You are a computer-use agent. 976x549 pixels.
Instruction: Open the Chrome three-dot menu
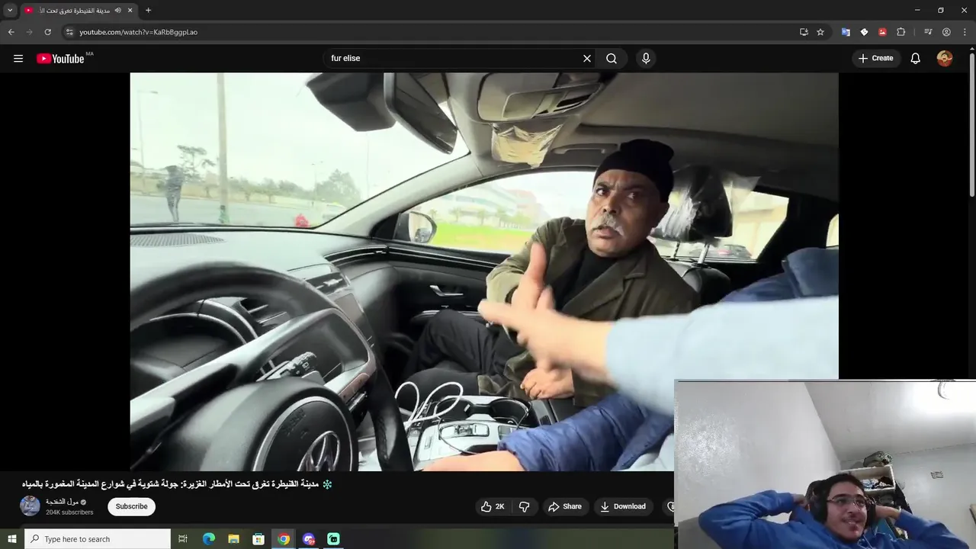click(965, 32)
